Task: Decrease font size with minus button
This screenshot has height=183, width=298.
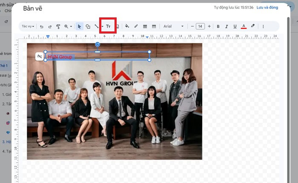Action: (192, 26)
